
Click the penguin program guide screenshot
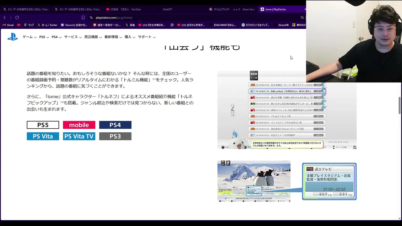click(x=254, y=181)
